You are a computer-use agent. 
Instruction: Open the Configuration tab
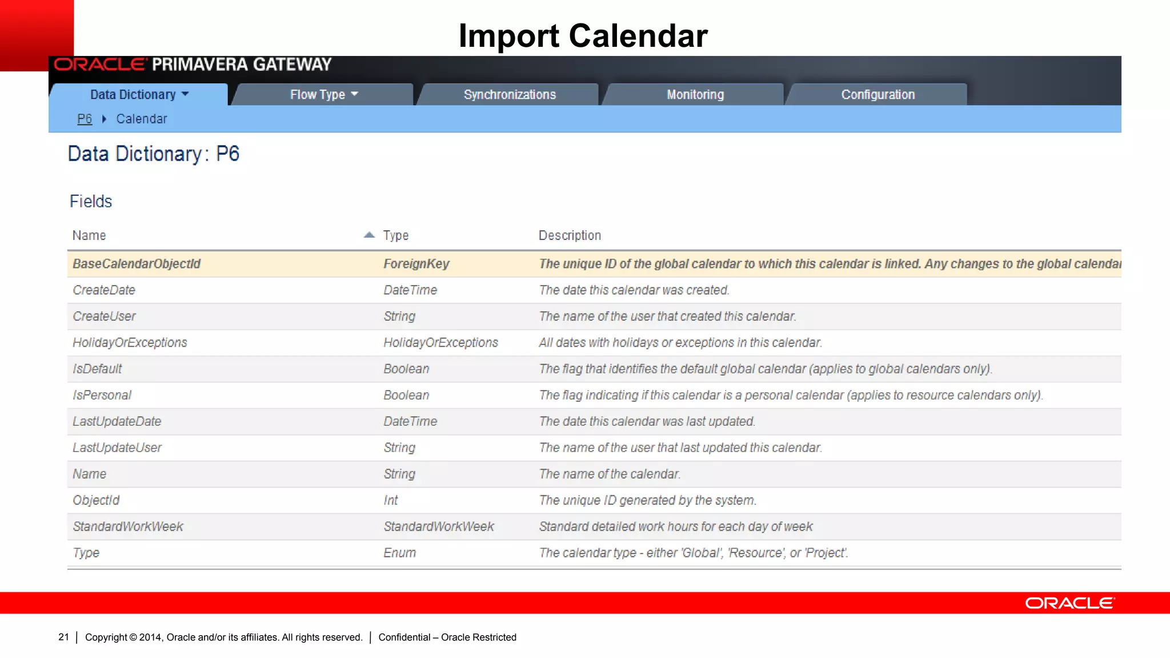877,95
